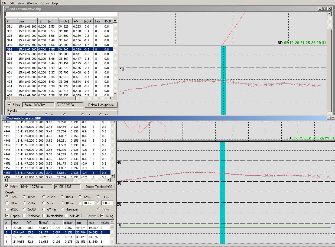Click the 2nd carrunGW52.sbp window icon
This screenshot has width=335, height=247.
pyautogui.click(x=6, y=9)
